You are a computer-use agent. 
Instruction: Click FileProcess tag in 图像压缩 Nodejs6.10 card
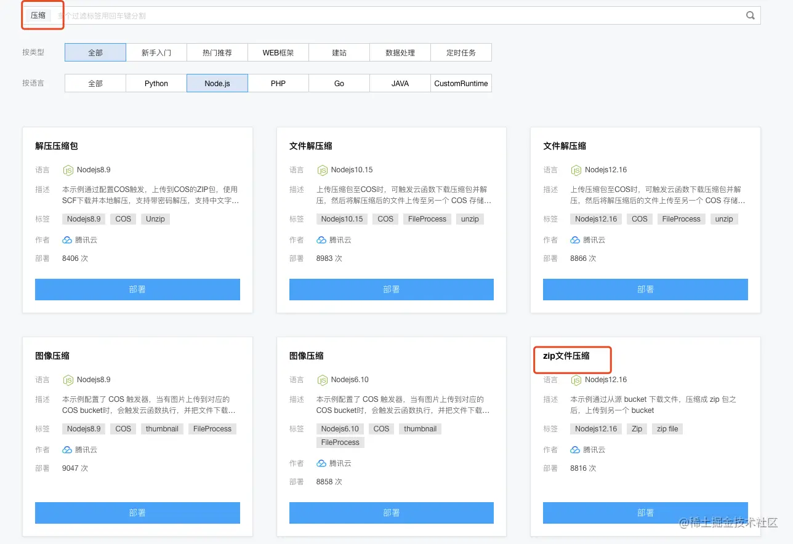(340, 442)
